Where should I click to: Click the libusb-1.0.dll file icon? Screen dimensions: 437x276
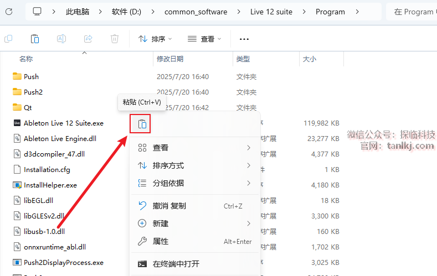(17, 231)
